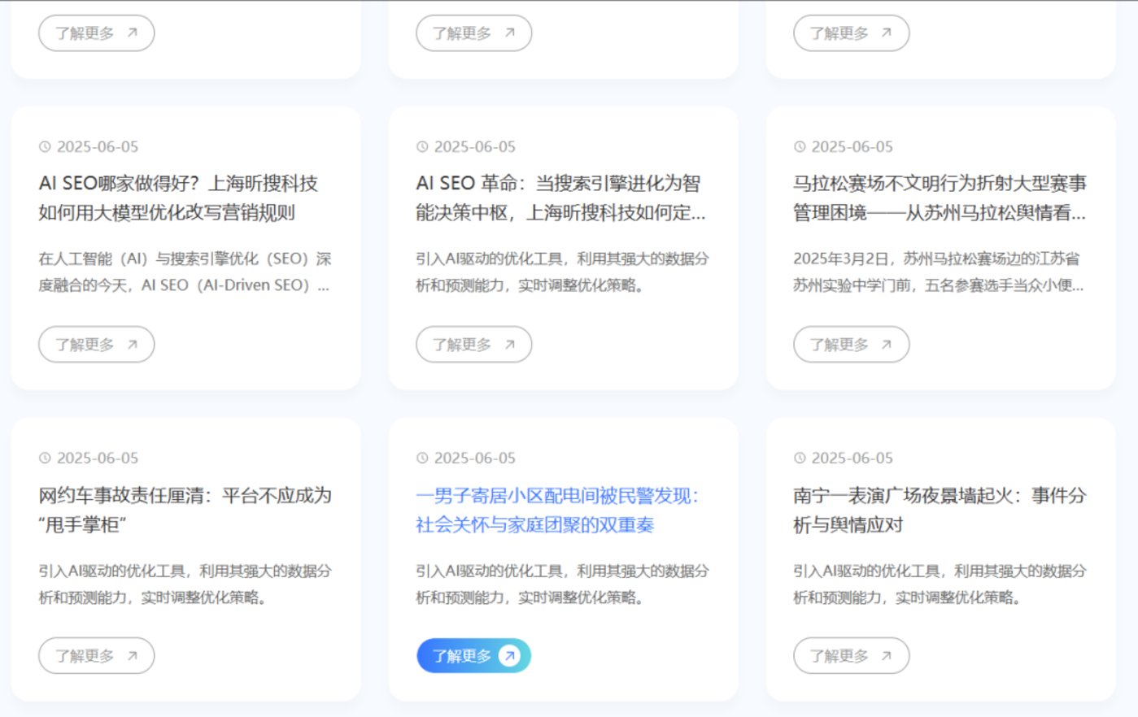Click arrow icon in top-right card's 了解更多 button

[887, 33]
